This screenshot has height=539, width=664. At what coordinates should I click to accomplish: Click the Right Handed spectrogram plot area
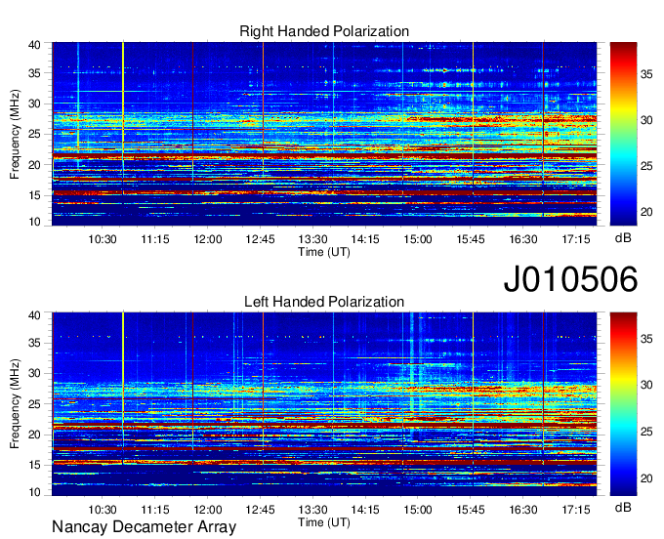(324, 134)
